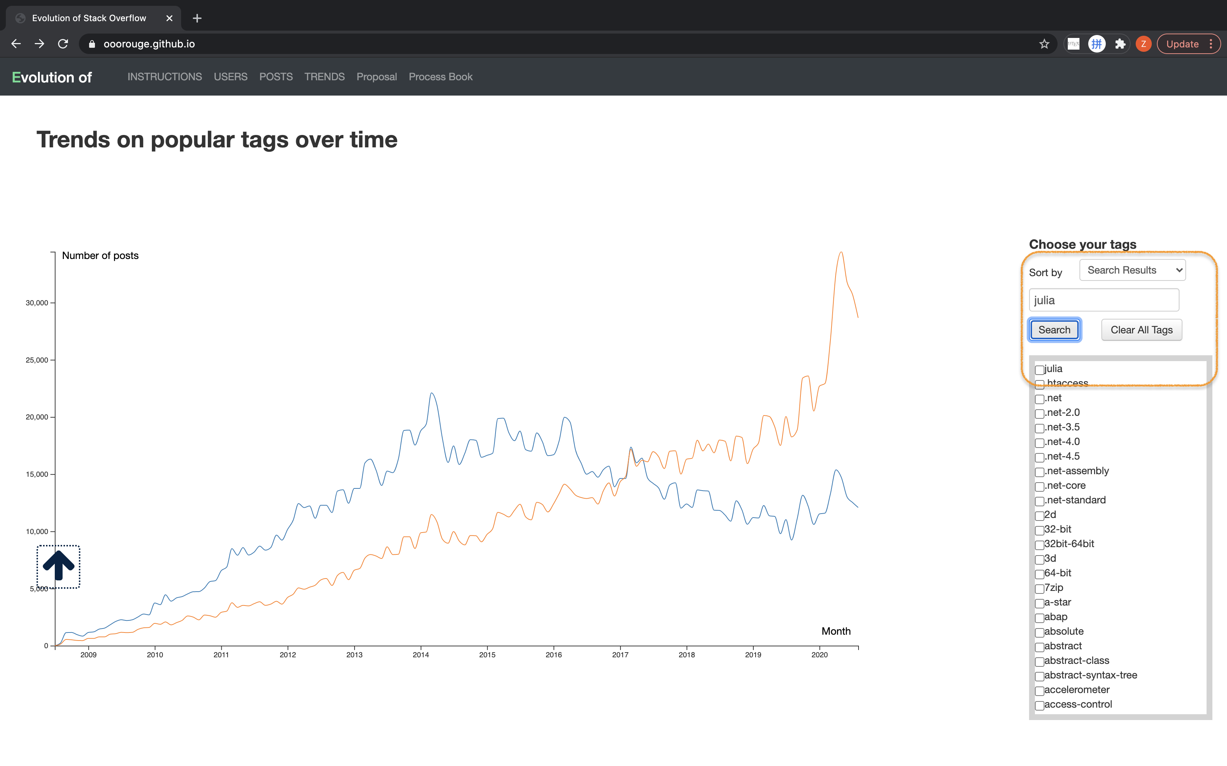View the site lock icon info

[92, 44]
